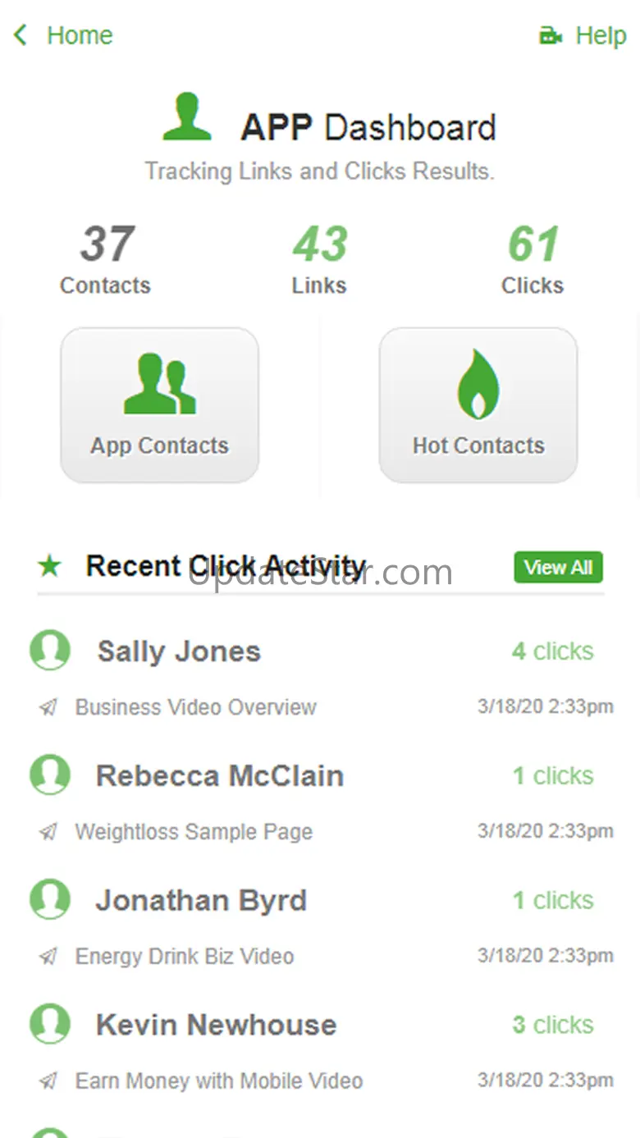Image resolution: width=640 pixels, height=1138 pixels.
Task: Click the green star next to Recent Click Activity
Action: click(x=50, y=565)
